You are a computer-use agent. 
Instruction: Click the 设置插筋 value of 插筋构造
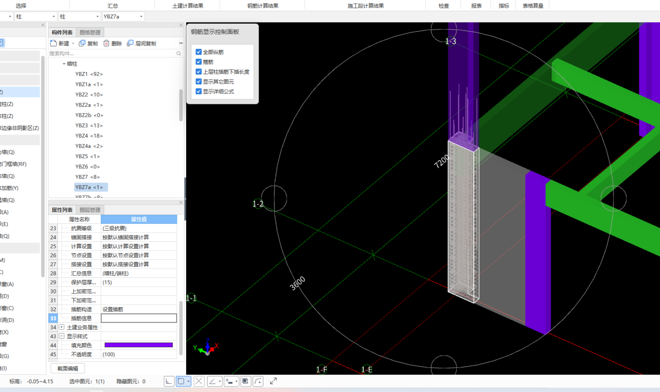click(x=139, y=309)
